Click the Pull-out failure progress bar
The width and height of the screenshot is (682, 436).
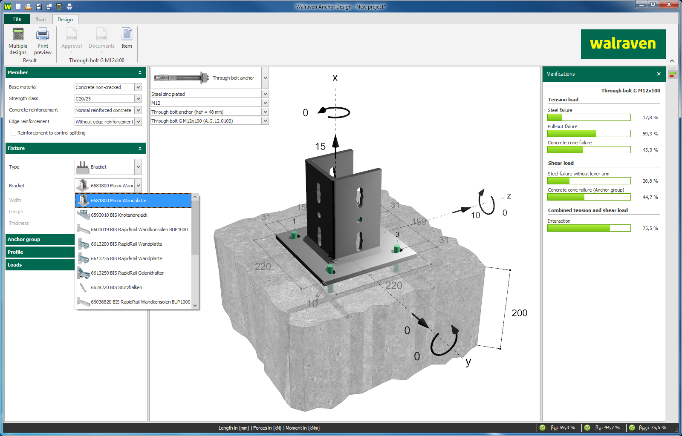click(x=589, y=134)
